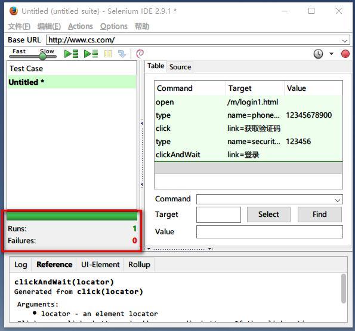
Task: Open the scheduler dropdown arrow
Action: point(331,54)
